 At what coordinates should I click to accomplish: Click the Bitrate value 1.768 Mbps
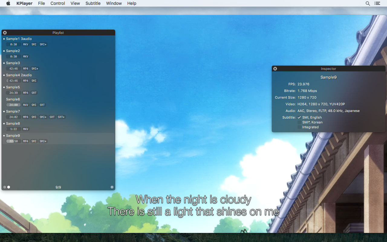click(x=307, y=91)
